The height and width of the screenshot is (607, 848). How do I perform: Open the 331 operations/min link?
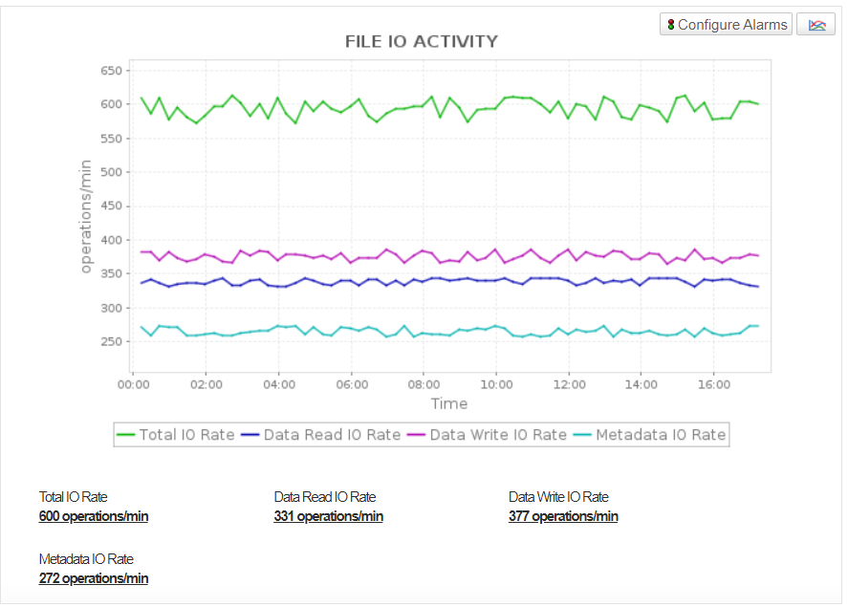tap(328, 516)
